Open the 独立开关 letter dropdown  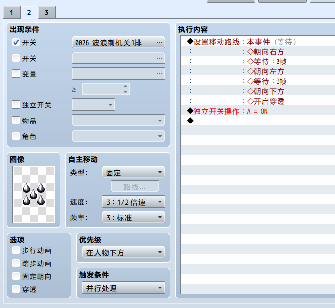(x=94, y=105)
